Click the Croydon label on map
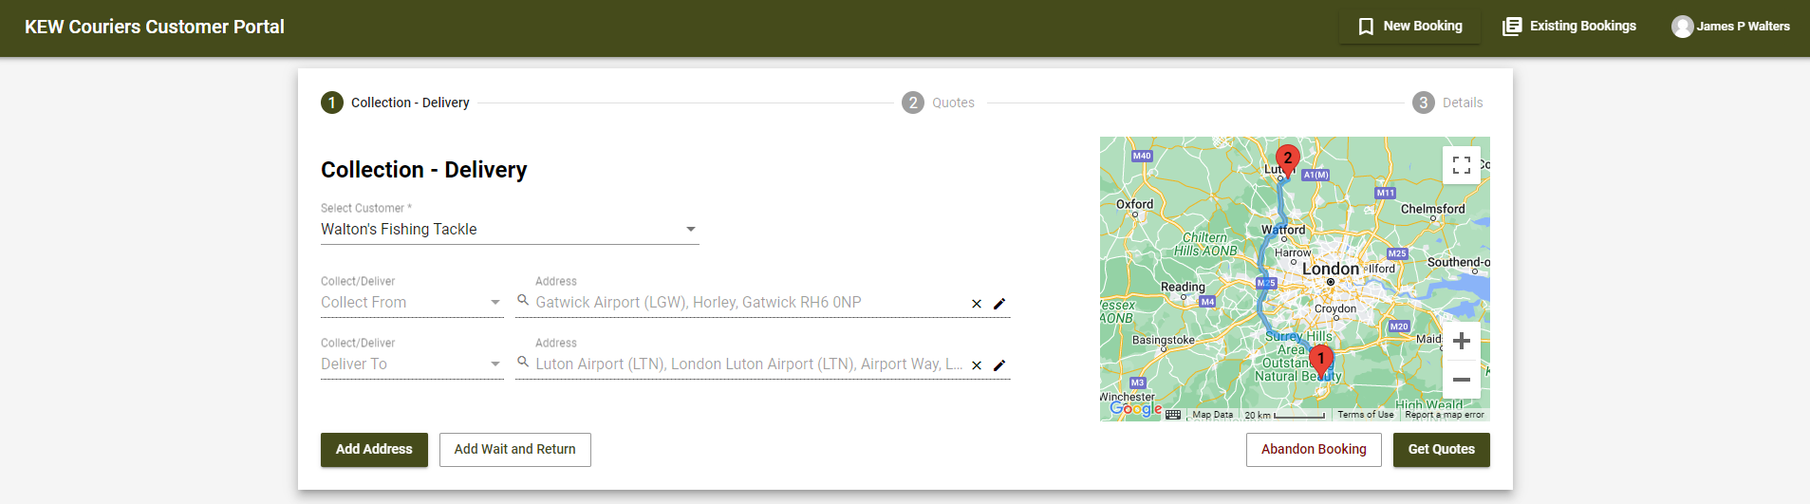 click(1335, 308)
